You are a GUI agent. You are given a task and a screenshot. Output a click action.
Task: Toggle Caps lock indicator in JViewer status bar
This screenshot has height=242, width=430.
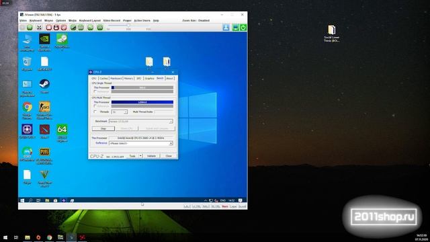233,206
